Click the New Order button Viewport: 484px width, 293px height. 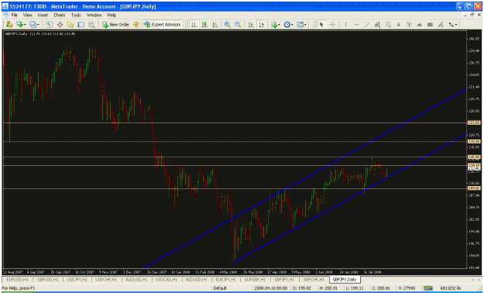click(x=115, y=25)
